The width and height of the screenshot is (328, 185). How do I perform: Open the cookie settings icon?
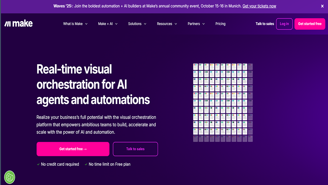(x=10, y=177)
